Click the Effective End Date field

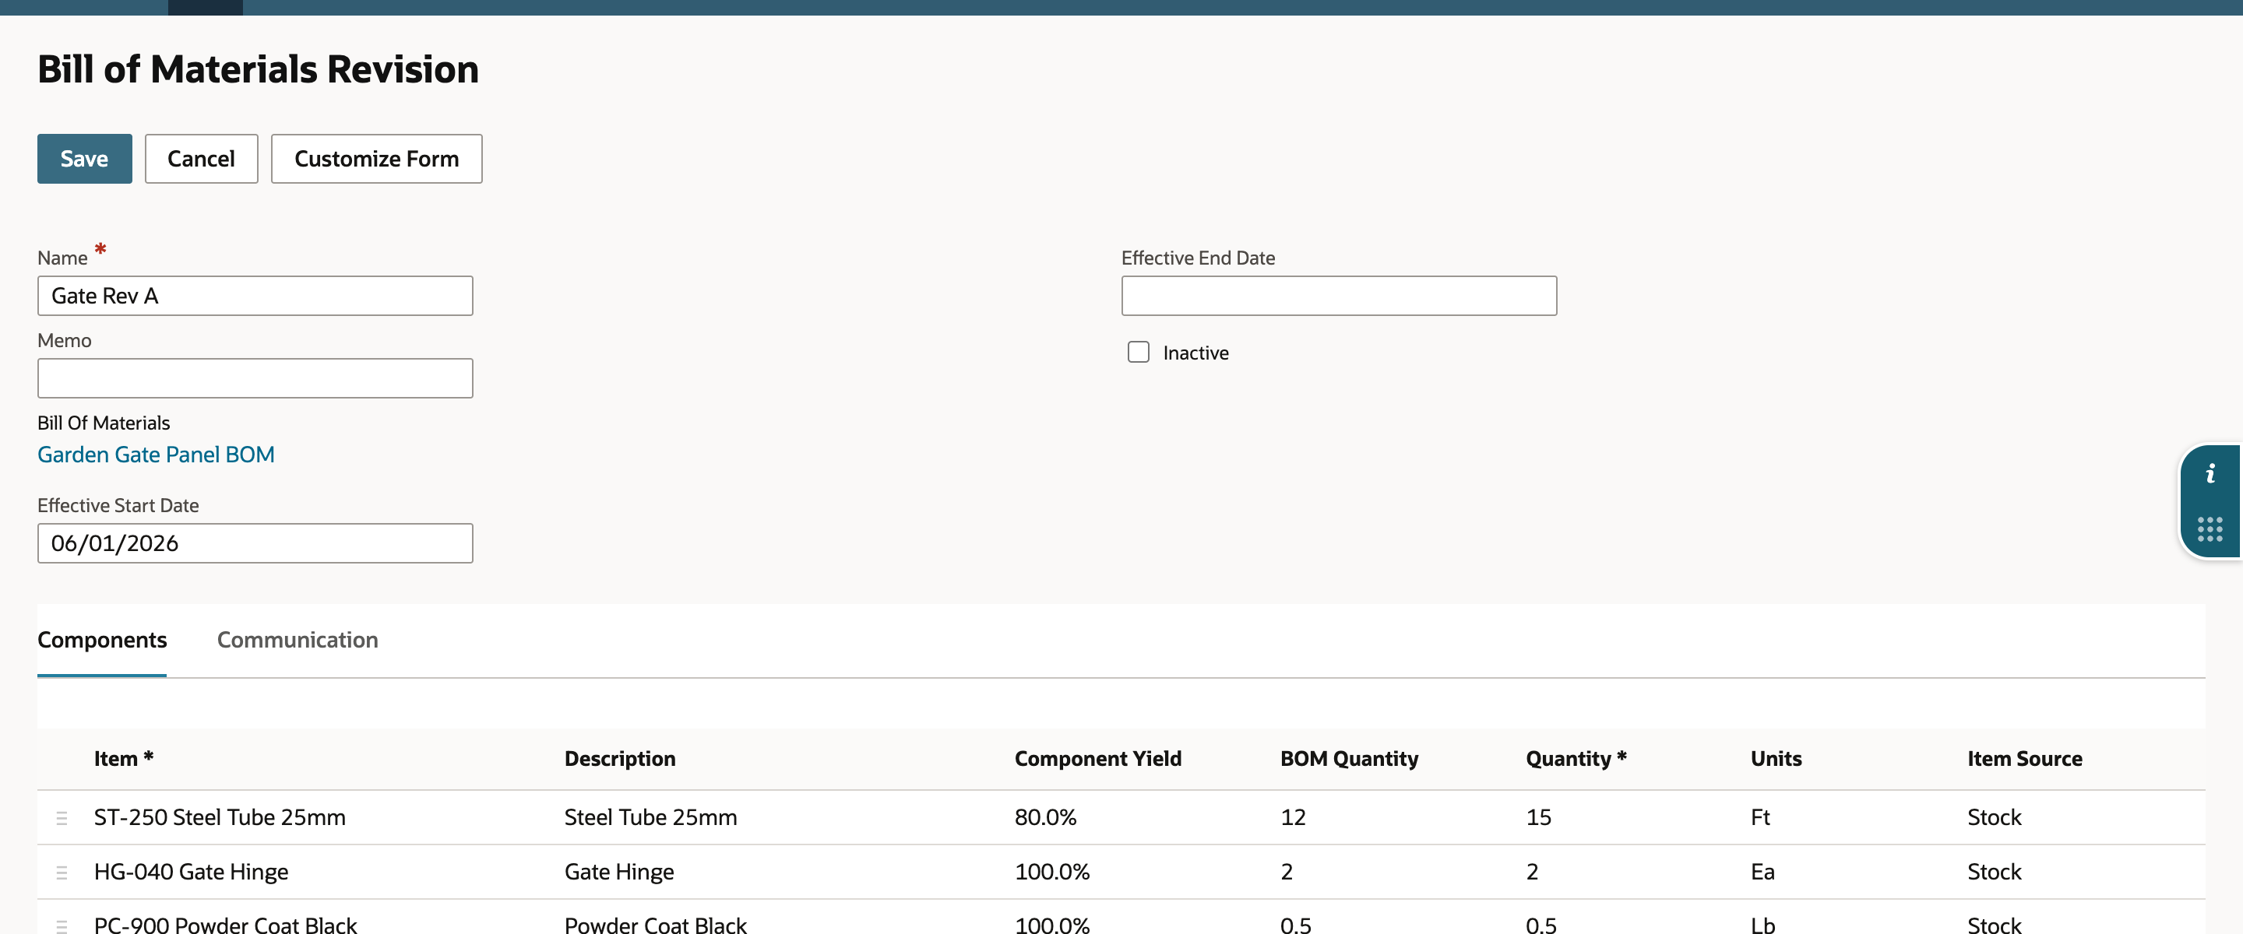pyautogui.click(x=1338, y=296)
